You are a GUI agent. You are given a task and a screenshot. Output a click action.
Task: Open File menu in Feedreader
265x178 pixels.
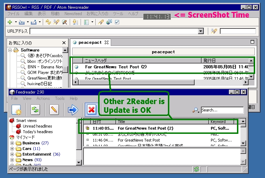14,98
